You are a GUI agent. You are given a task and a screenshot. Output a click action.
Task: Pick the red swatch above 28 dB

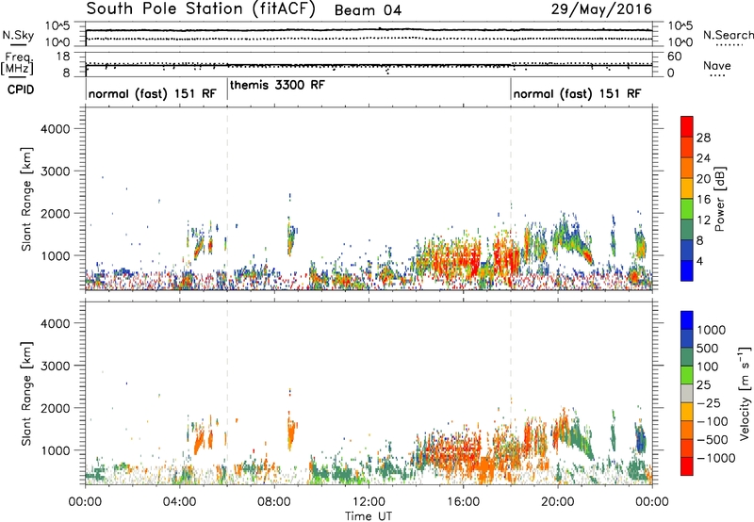coord(687,127)
